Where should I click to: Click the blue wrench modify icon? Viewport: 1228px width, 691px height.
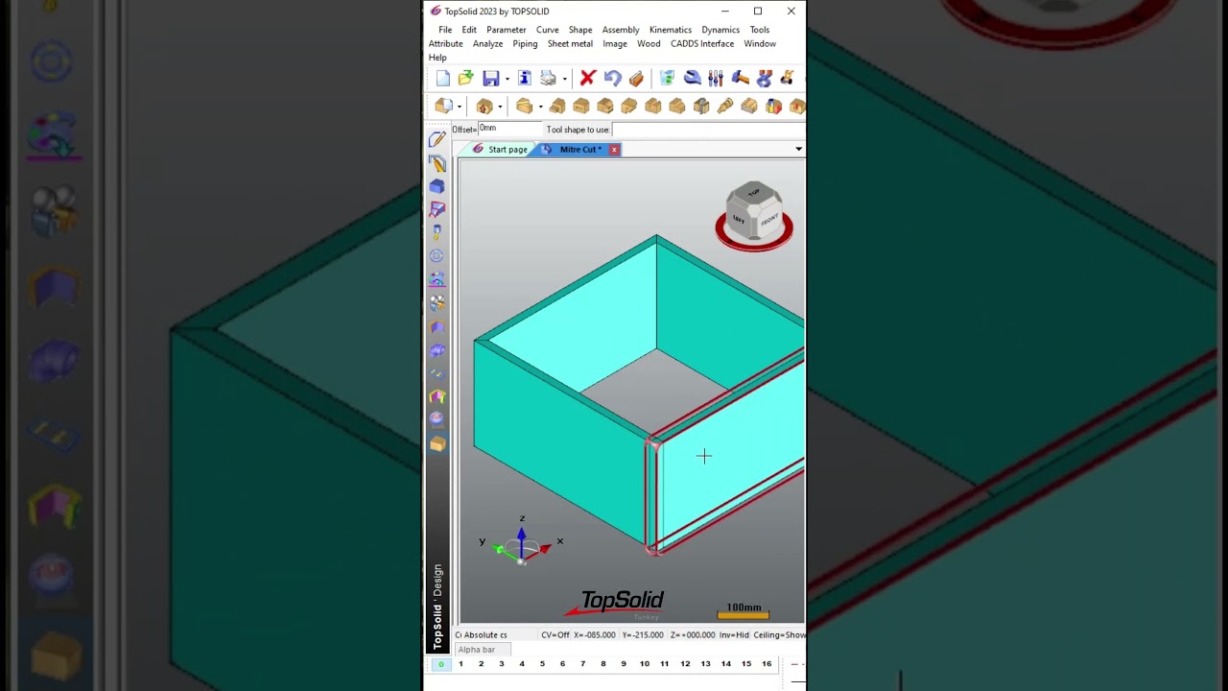(x=692, y=79)
